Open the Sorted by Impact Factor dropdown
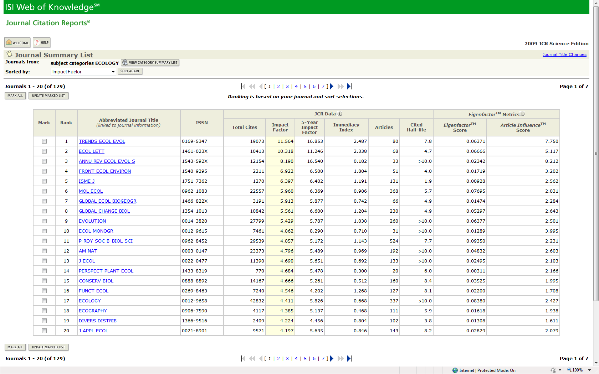 pos(83,72)
